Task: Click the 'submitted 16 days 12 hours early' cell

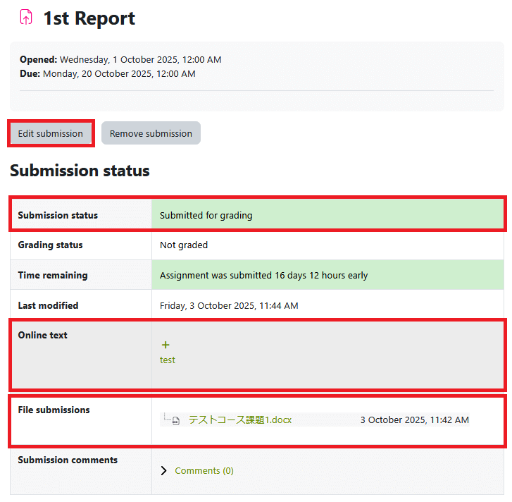Action: click(x=263, y=275)
